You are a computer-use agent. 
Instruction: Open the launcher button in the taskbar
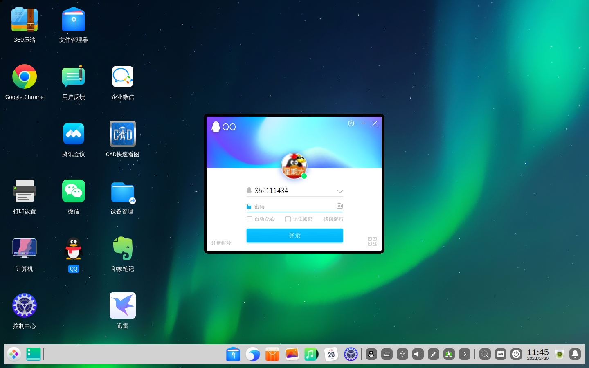pos(14,354)
